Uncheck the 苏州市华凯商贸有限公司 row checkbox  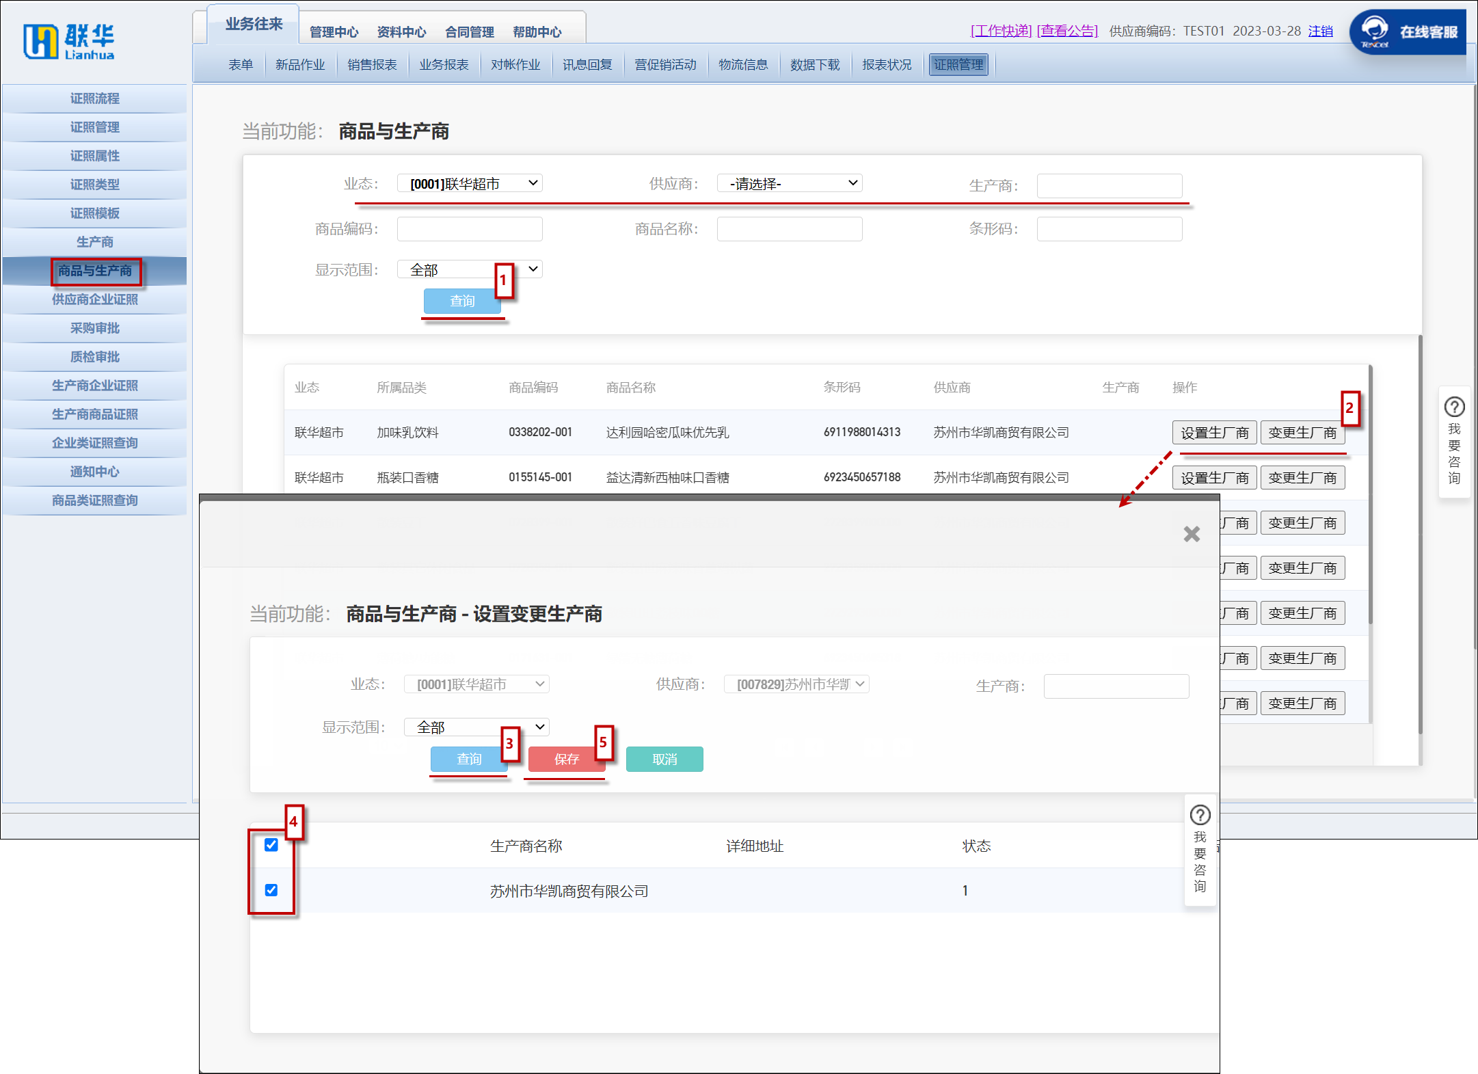coord(271,890)
